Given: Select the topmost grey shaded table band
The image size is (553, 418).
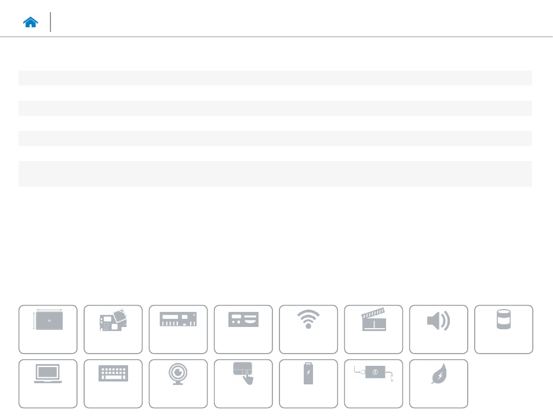Looking at the screenshot, I should point(275,78).
